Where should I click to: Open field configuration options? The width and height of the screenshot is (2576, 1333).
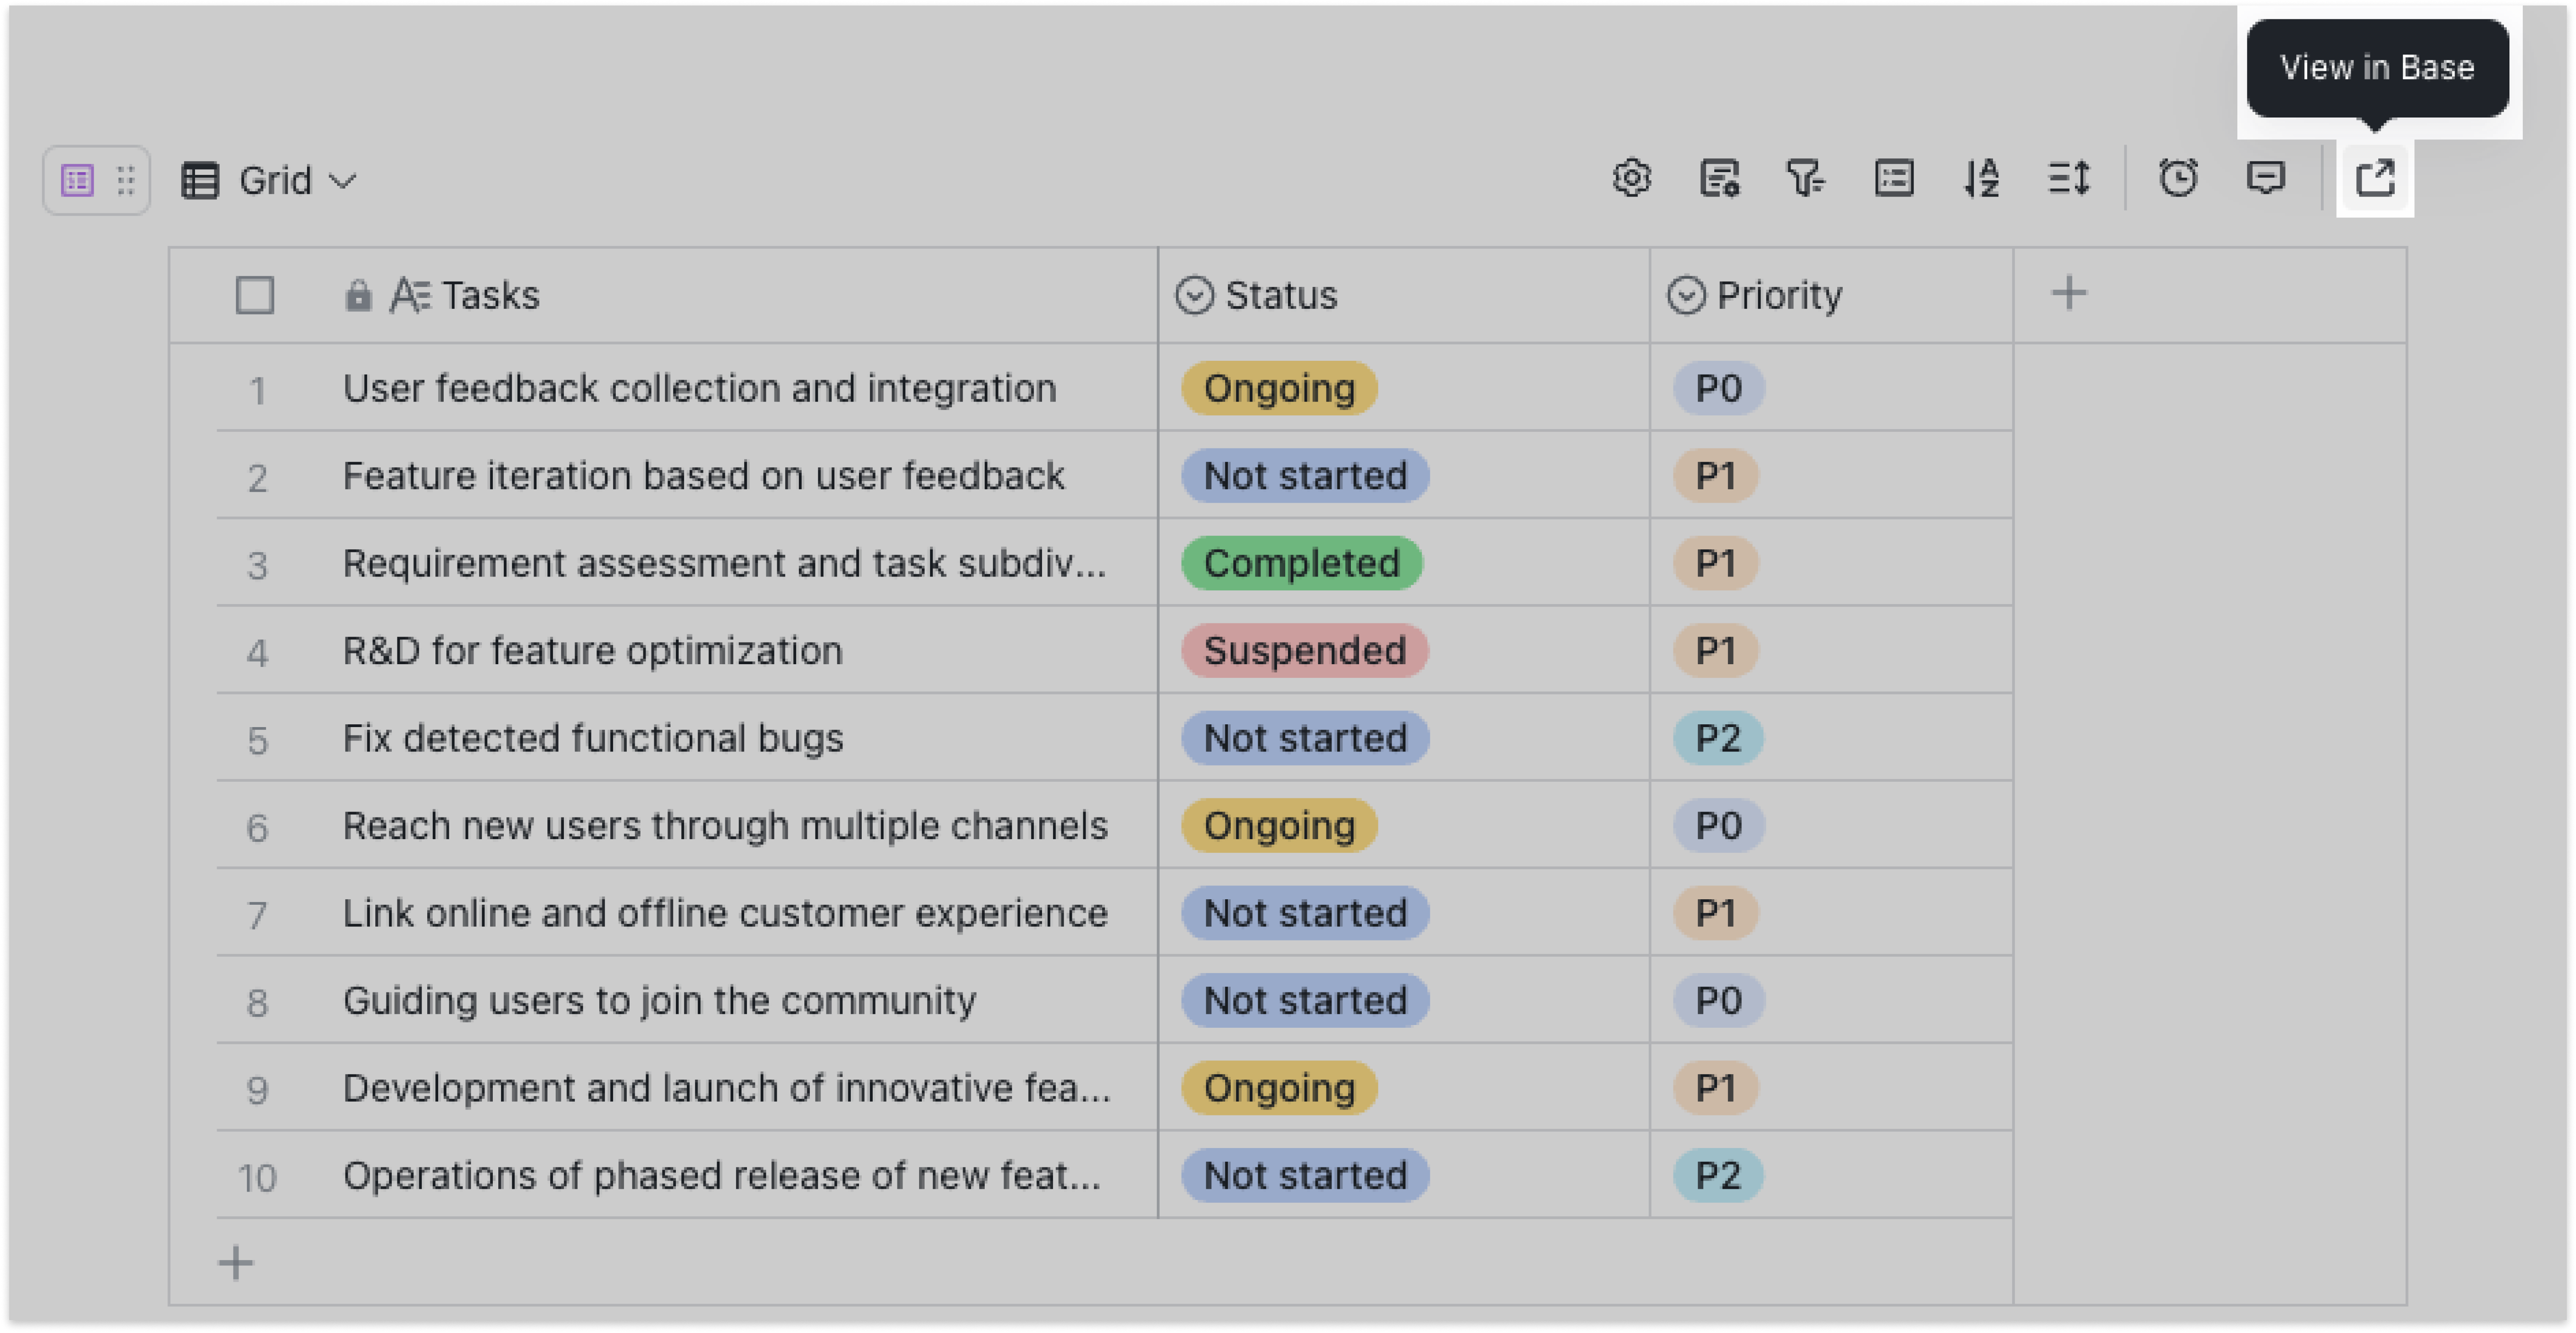[x=1719, y=180]
